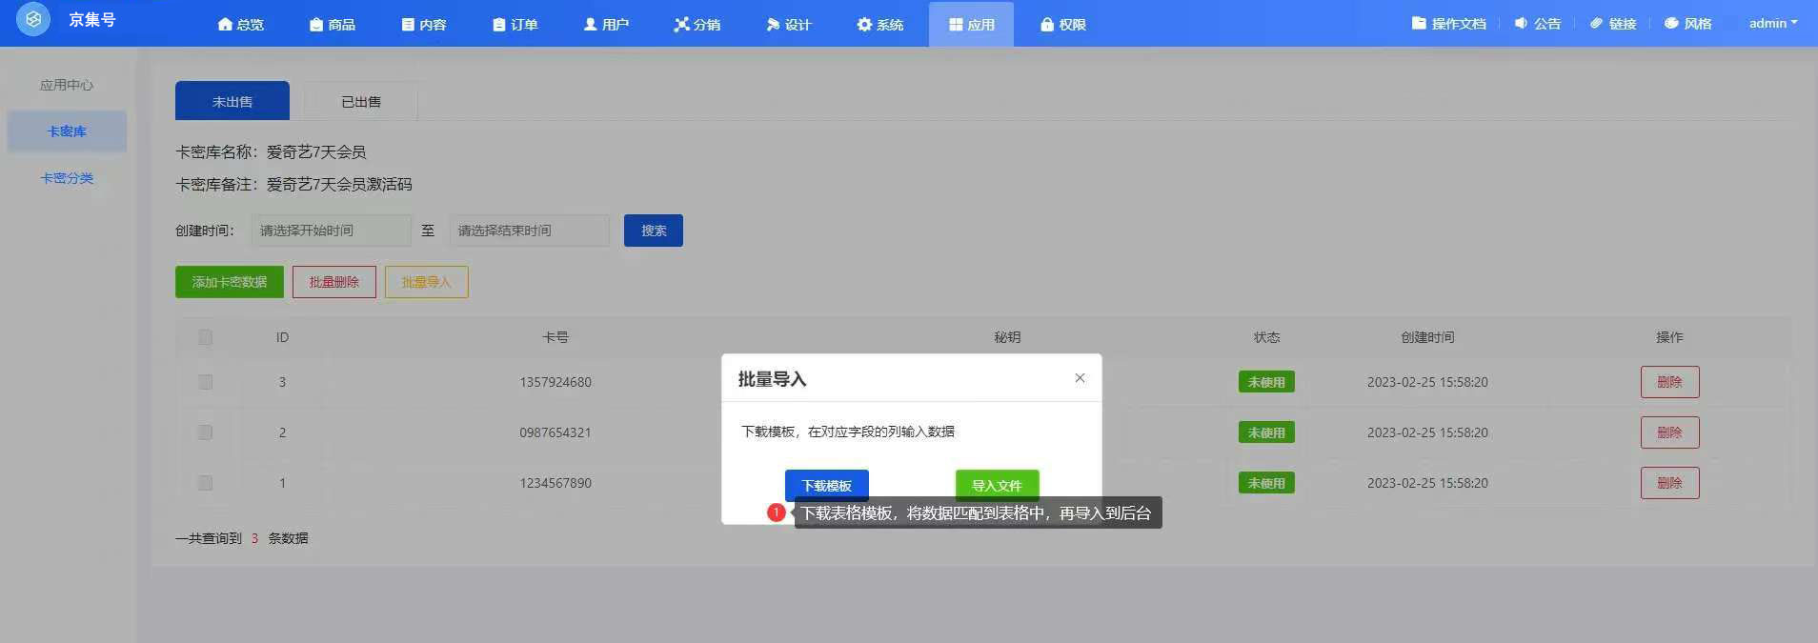Image resolution: width=1818 pixels, height=643 pixels.
Task: Open the 总览 home icon in navbar
Action: [x=225, y=24]
